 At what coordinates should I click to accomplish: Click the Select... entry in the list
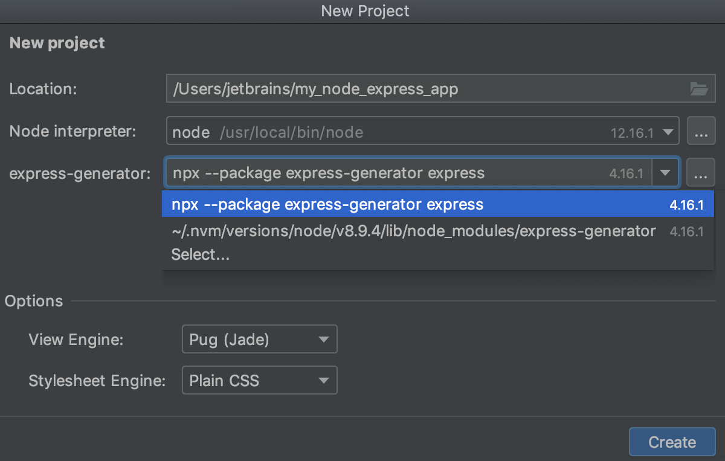pyautogui.click(x=201, y=254)
